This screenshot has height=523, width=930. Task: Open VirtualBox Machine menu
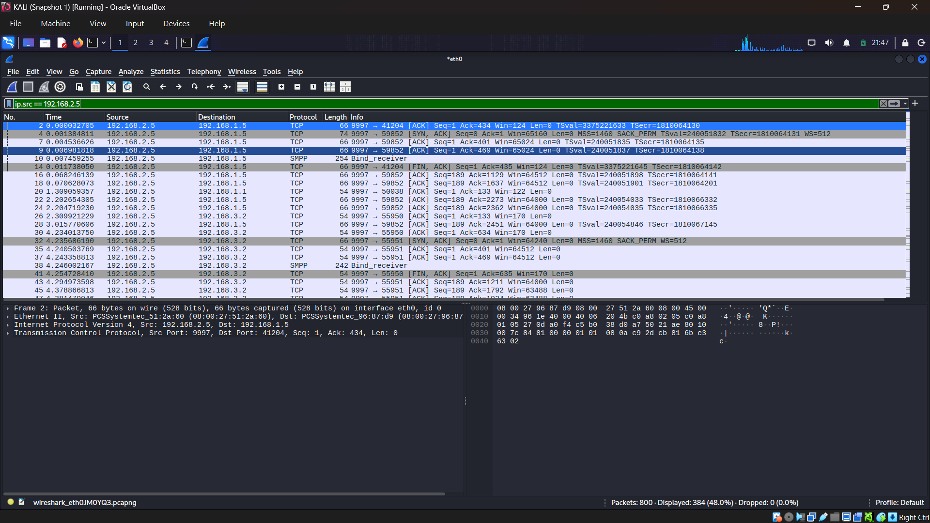click(55, 24)
